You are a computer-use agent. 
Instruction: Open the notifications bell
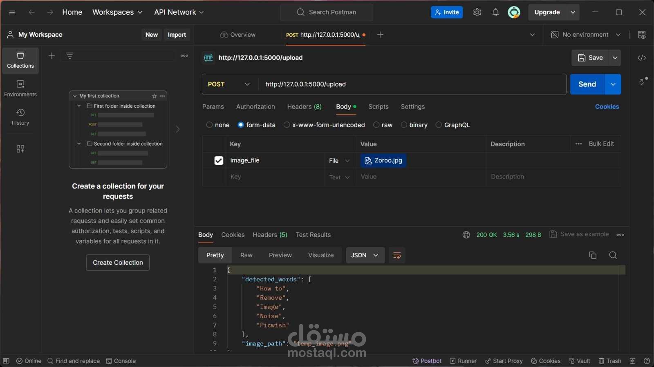[x=495, y=12]
